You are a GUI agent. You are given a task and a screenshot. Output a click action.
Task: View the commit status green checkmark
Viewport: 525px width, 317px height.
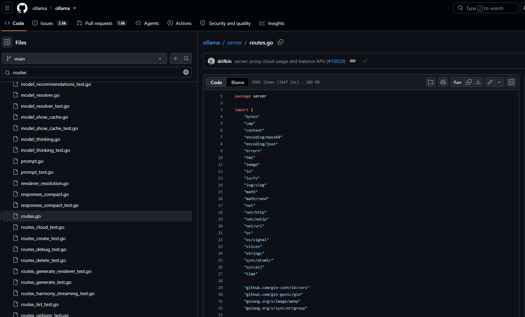[365, 61]
